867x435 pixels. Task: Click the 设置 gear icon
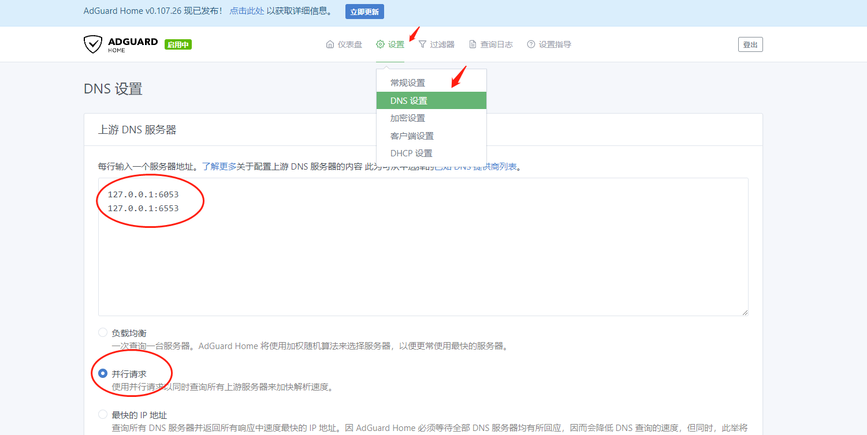coord(380,44)
